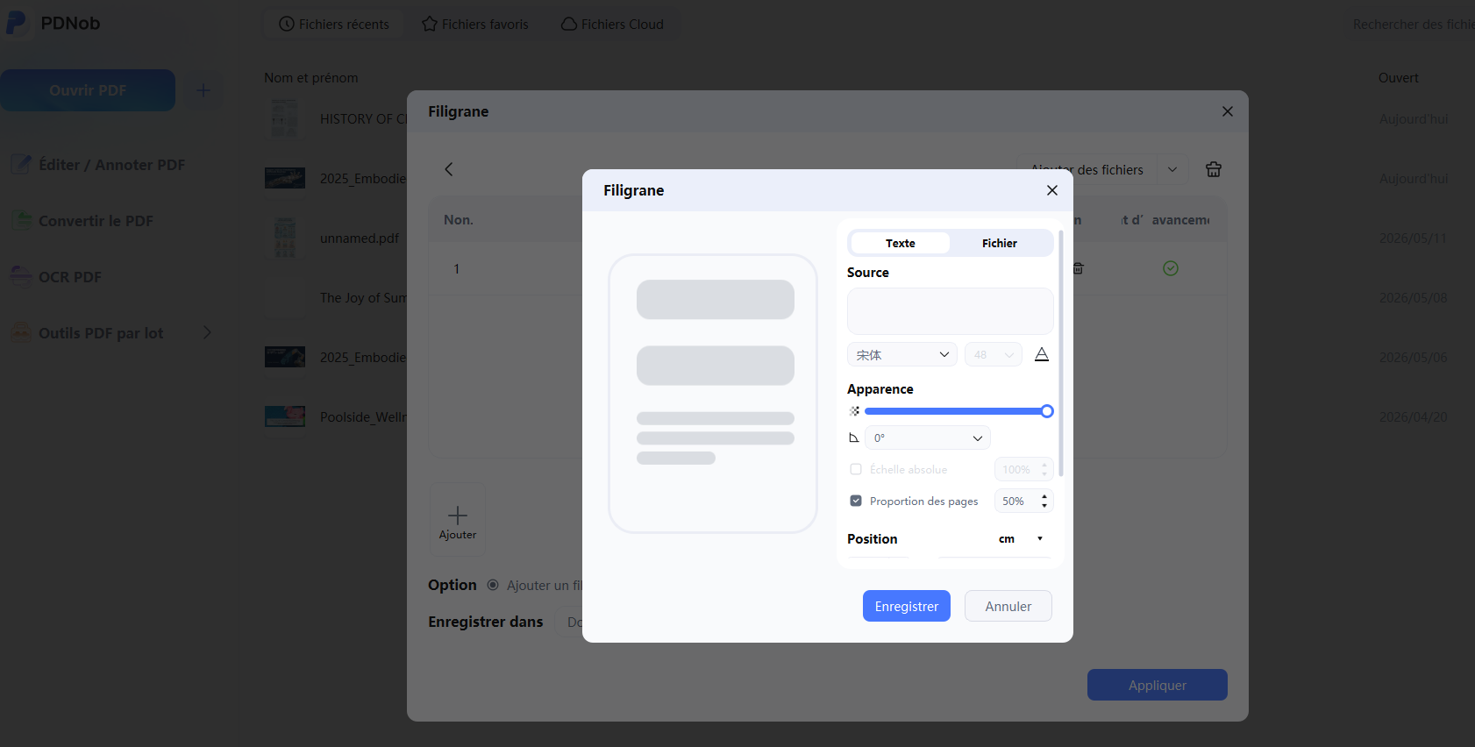Click the opacity checker icon left of slider
Image resolution: width=1475 pixels, height=747 pixels.
coord(854,411)
